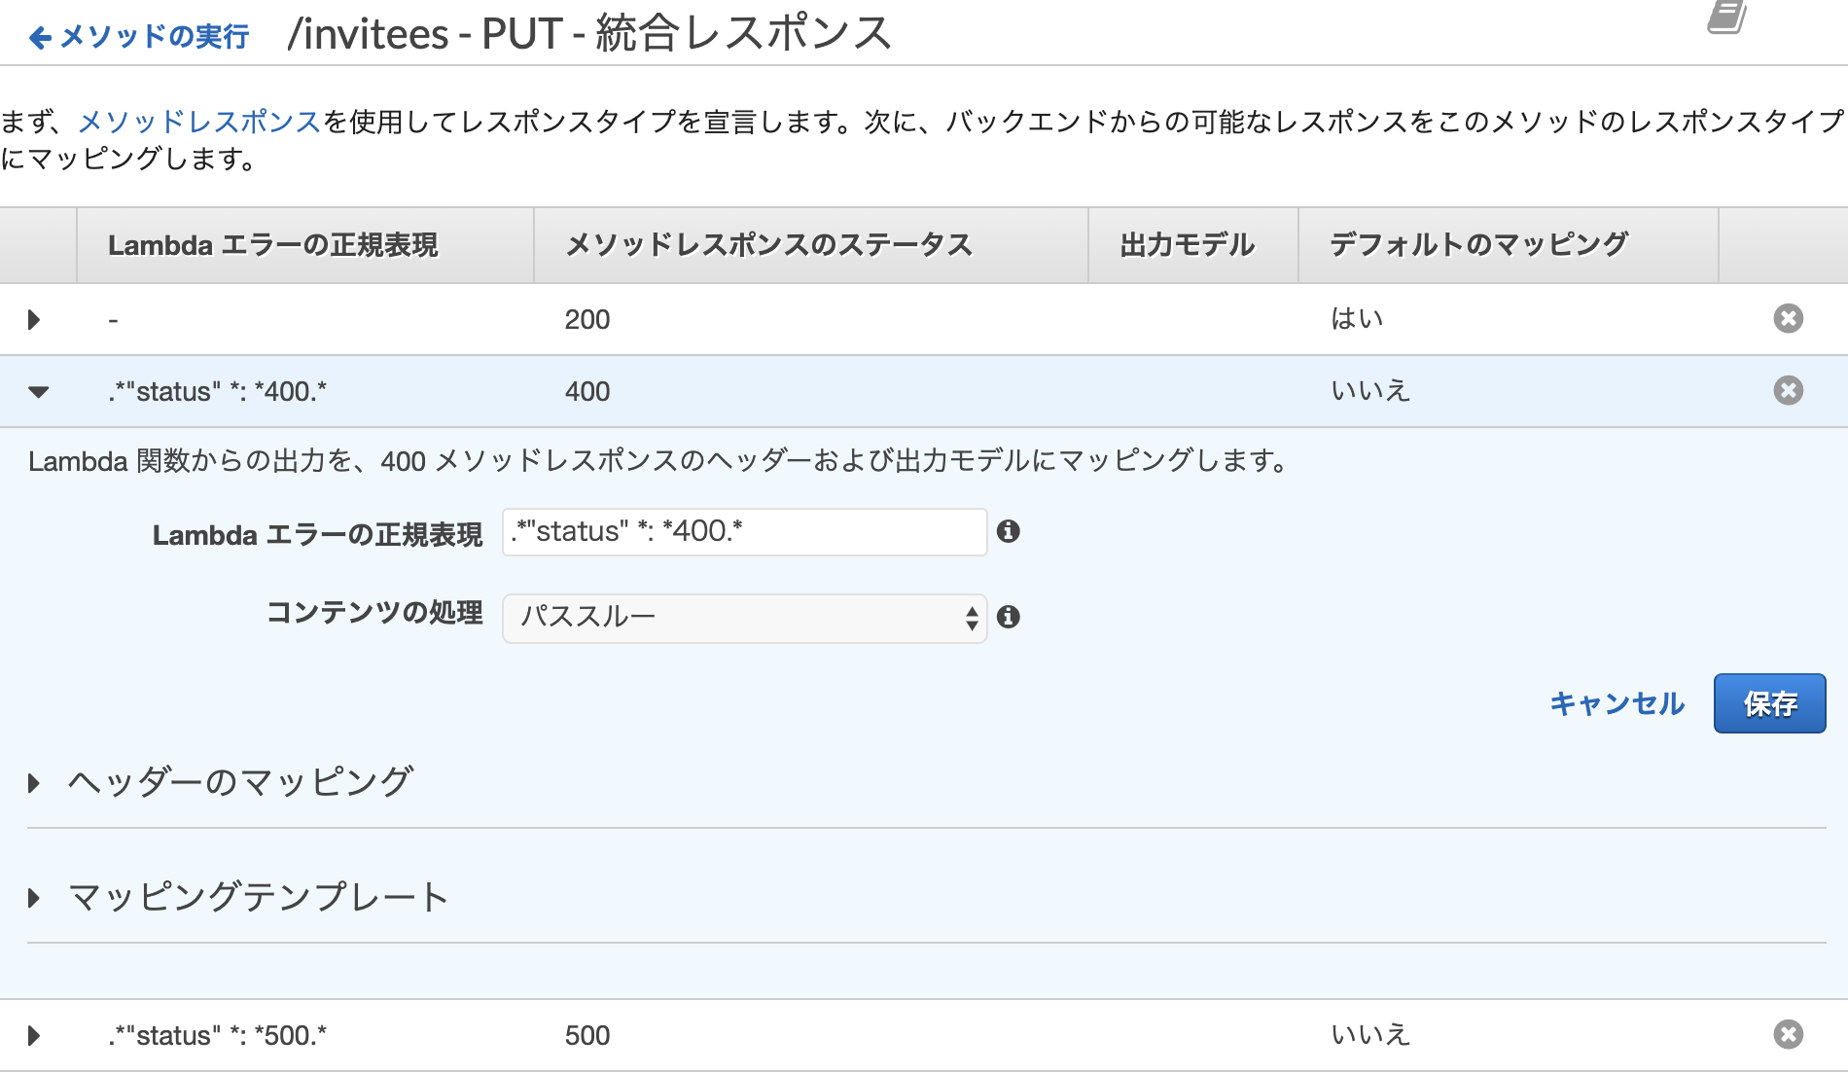Screen dimensions: 1848x1074
Task: Delete the 200 integration response row
Action: 1788,319
